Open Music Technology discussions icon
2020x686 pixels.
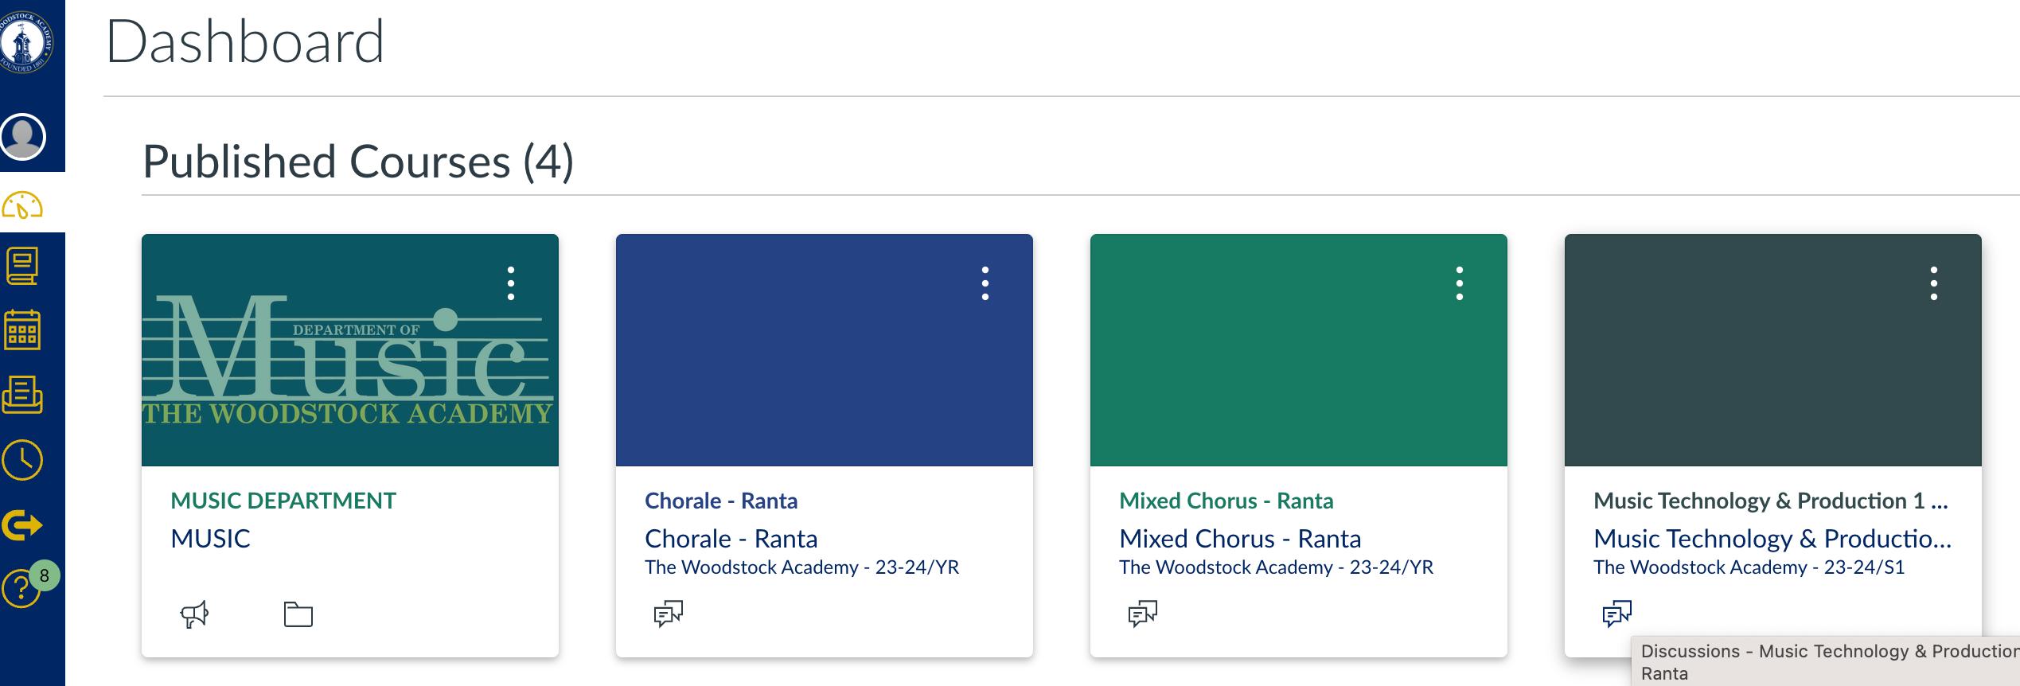click(x=1617, y=614)
